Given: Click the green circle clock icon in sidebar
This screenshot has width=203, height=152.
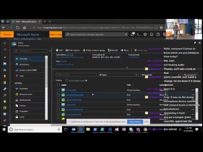Looking at the screenshot, I should 5,108.
